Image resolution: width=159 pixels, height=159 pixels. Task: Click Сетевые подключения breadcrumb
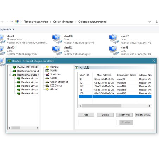(93, 21)
